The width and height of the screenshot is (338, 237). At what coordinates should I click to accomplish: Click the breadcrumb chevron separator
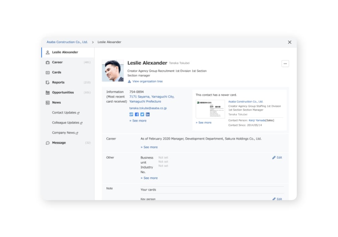pos(93,42)
